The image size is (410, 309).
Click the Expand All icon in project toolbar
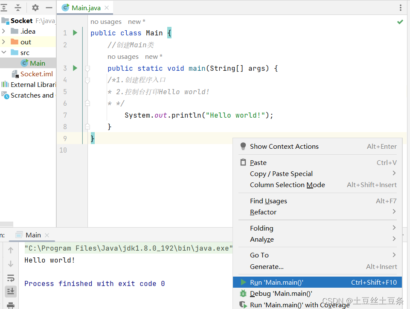coord(4,8)
